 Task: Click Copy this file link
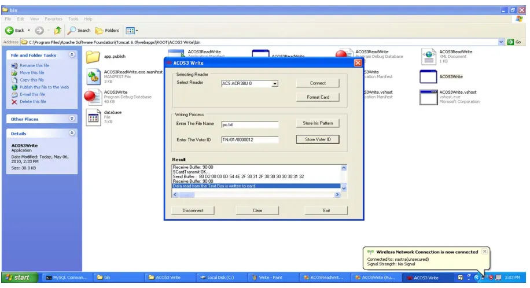32,80
